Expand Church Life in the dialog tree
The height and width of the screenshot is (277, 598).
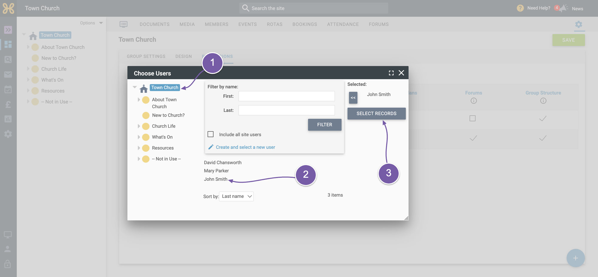click(139, 126)
